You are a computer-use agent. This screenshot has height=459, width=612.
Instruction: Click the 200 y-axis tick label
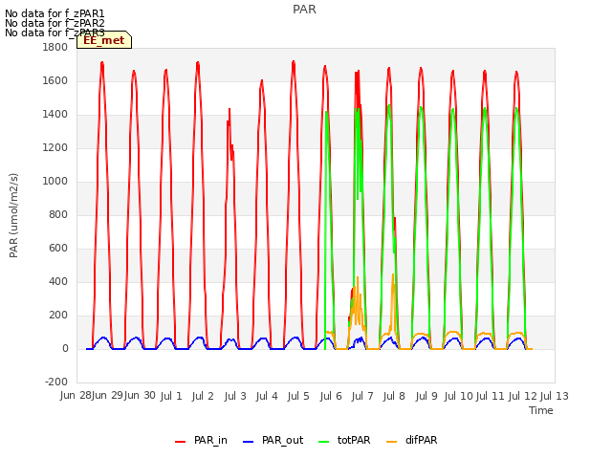click(58, 315)
